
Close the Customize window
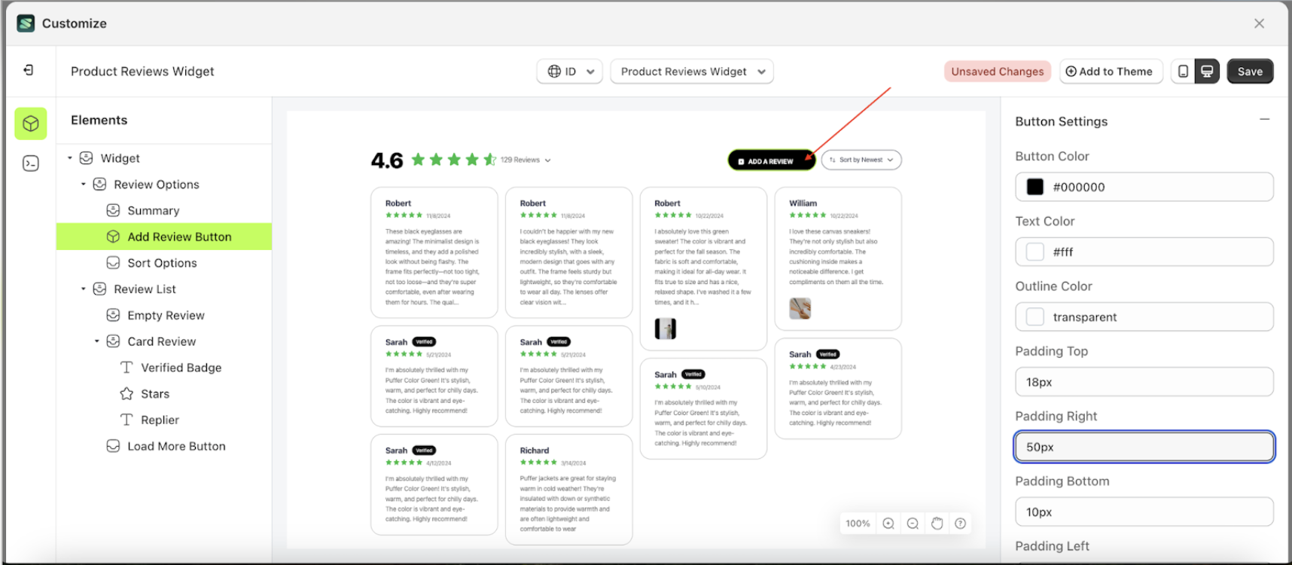1259,23
